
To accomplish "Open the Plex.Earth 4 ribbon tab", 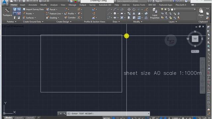I will pos(181,5).
